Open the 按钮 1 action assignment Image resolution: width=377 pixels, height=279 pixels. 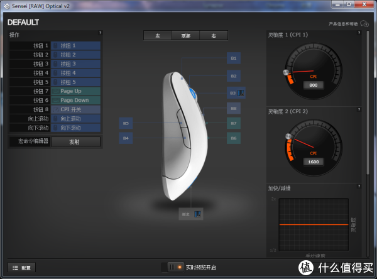click(75, 46)
